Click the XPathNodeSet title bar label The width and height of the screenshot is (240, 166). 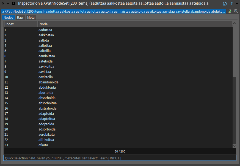[x=113, y=4]
